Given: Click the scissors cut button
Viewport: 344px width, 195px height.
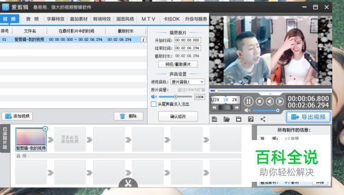Looking at the screenshot, I should (x=128, y=183).
